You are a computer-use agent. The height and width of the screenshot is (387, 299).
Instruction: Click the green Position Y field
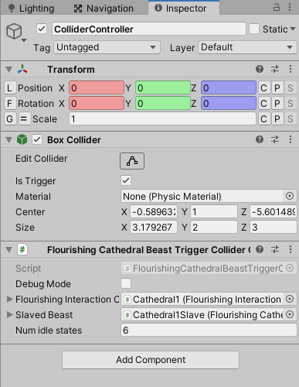[x=163, y=88]
